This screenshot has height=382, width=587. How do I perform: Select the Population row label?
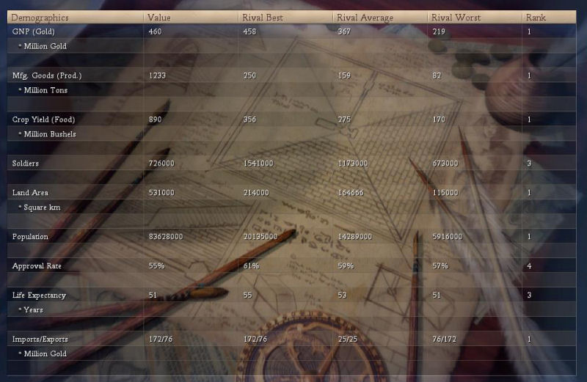(30, 237)
